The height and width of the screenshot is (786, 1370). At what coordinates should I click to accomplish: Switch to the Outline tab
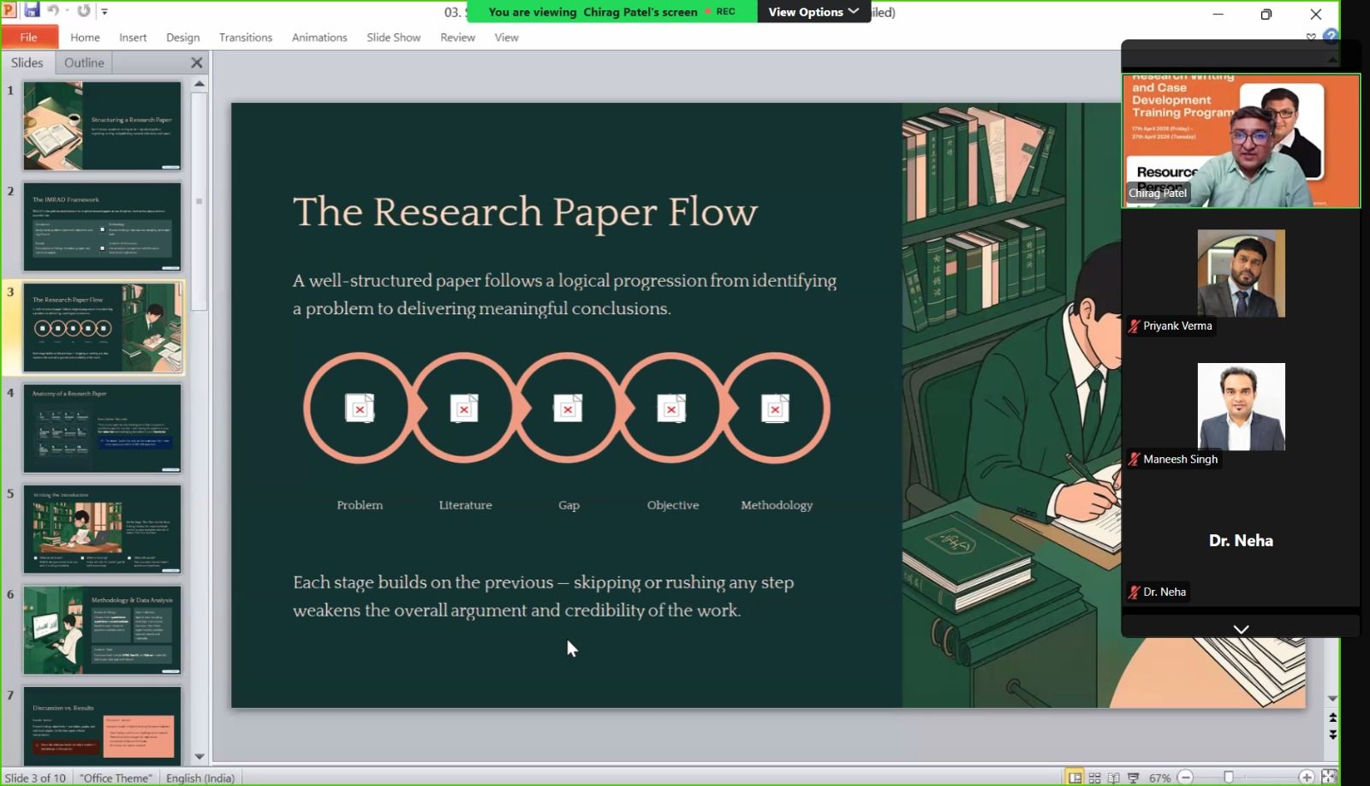[84, 63]
